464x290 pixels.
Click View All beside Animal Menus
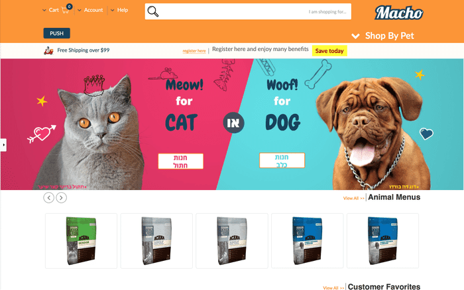tap(353, 198)
